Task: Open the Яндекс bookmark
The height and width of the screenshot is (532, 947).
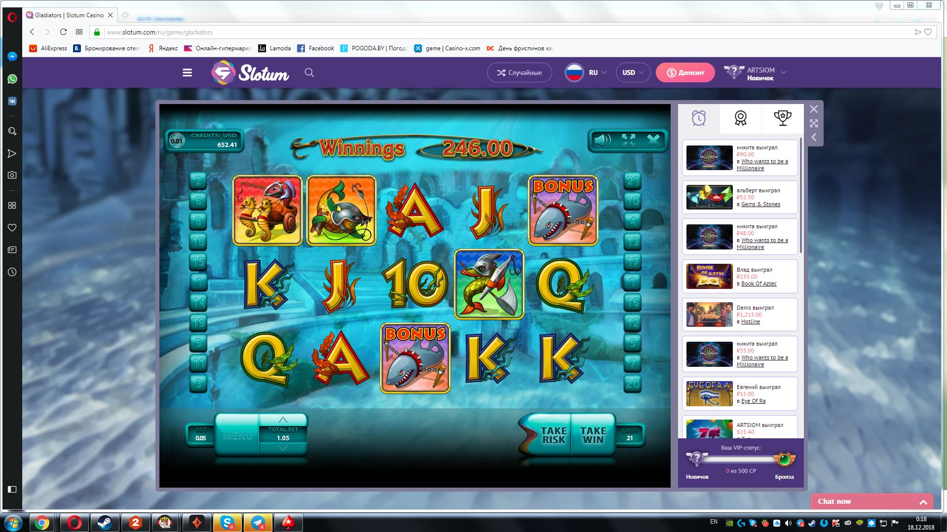Action: [163, 48]
